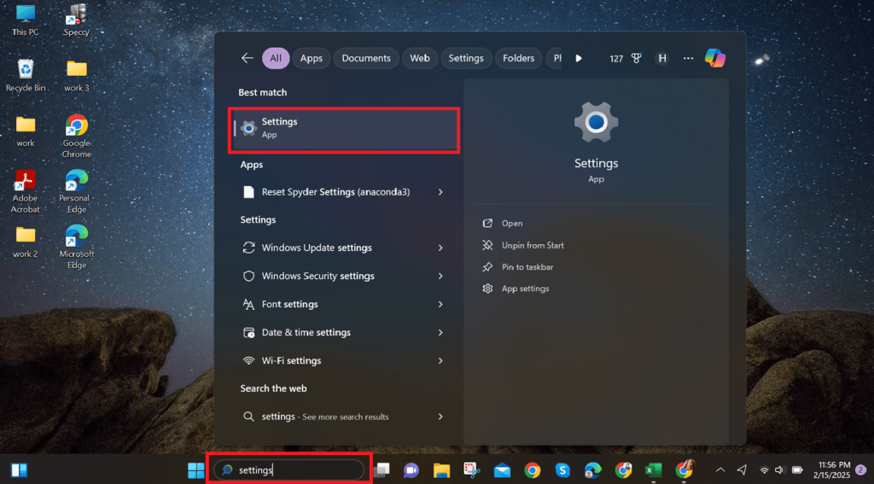Open Edge from the taskbar
Viewport: 874px width, 484px height.
pos(592,470)
